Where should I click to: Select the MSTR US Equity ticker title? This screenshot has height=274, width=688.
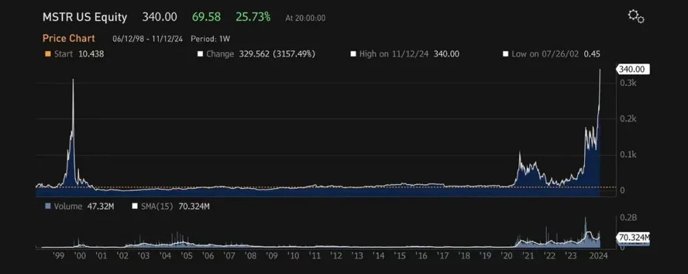tap(85, 17)
